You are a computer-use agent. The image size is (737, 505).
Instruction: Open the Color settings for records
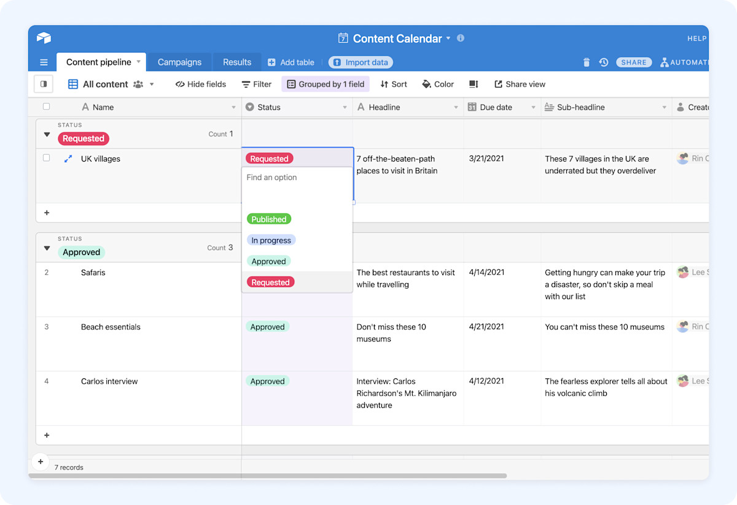click(437, 84)
